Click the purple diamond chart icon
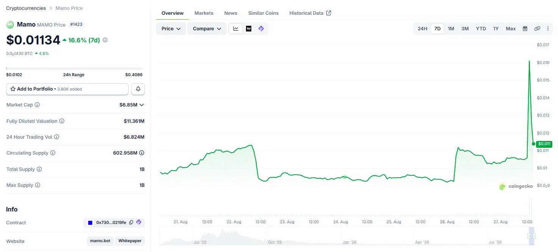The width and height of the screenshot is (558, 252). coord(261,29)
